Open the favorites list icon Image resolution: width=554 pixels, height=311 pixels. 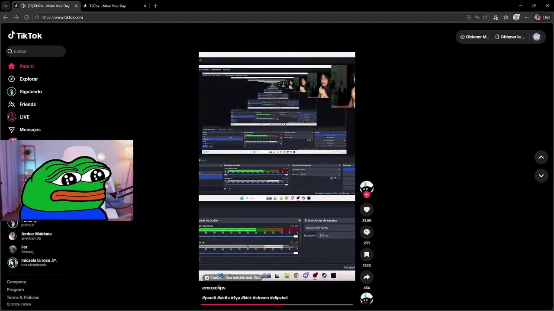[x=506, y=17]
